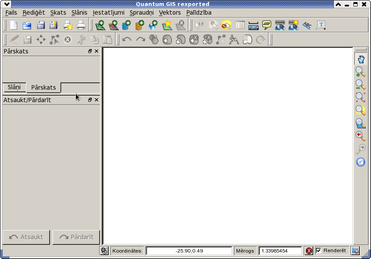Choose the Measure Line tool
Viewport: 371px width, 259px height.
tap(253, 25)
